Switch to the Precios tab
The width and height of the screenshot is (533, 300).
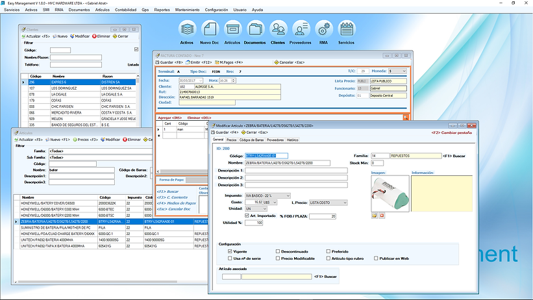click(232, 140)
